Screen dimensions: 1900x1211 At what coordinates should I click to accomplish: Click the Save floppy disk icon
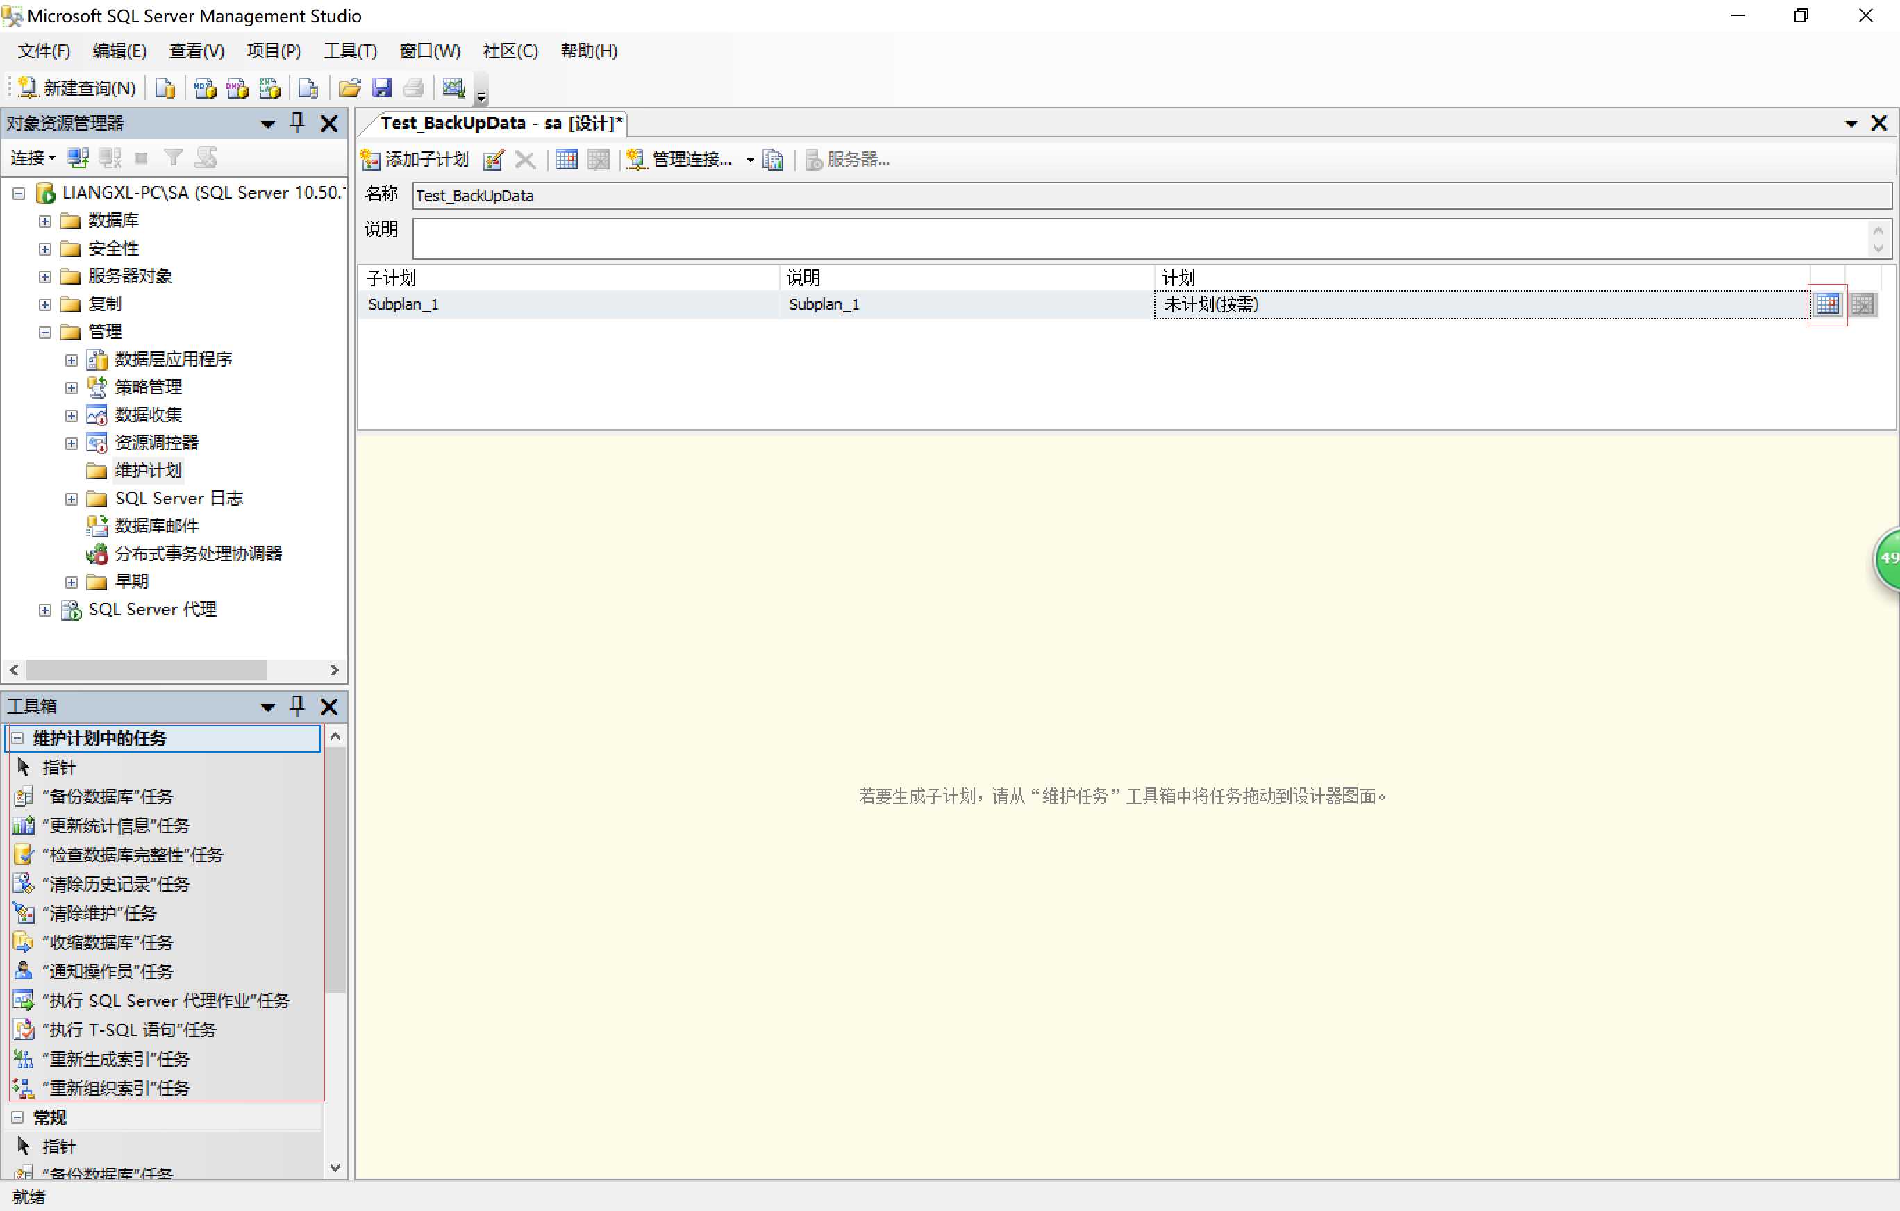[x=382, y=87]
